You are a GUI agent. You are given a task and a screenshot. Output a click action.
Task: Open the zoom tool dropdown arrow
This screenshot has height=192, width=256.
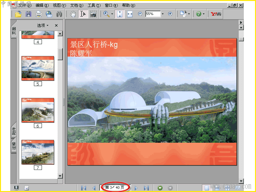click(x=112, y=14)
